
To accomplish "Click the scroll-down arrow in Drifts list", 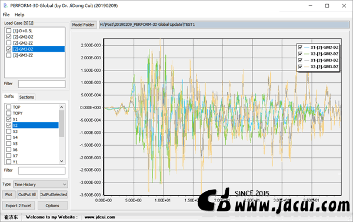I will (61, 161).
